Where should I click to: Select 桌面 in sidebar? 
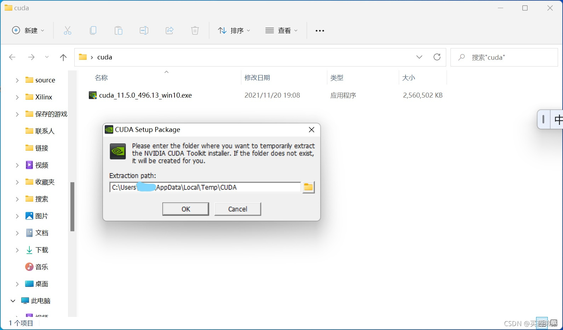[x=37, y=284]
